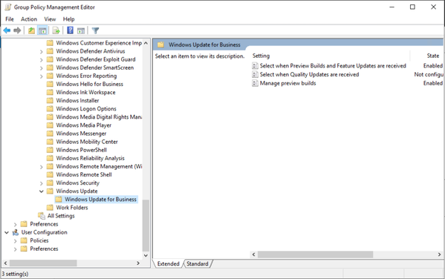The width and height of the screenshot is (445, 279).
Task: Click the Select when Quality Updates policy icon
Action: tap(255, 74)
